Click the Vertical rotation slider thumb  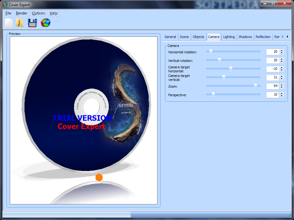[219, 61]
